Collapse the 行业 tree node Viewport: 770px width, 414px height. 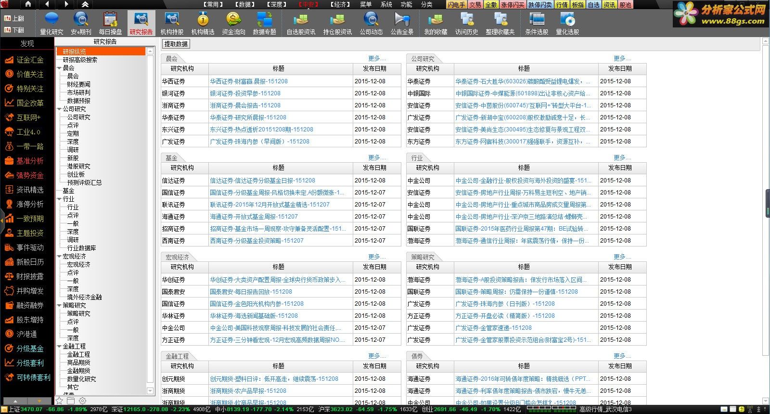[x=59, y=199]
